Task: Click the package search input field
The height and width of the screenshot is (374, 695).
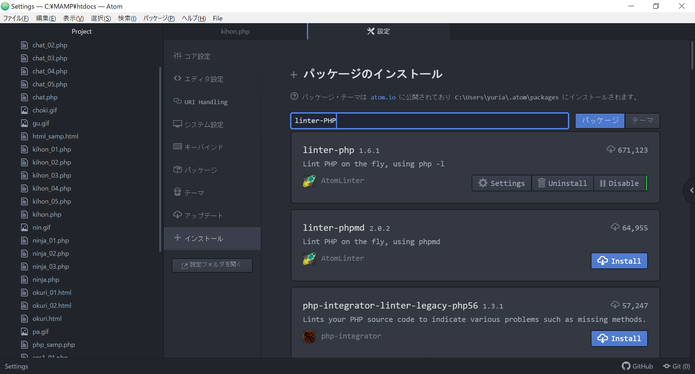Action: point(429,121)
